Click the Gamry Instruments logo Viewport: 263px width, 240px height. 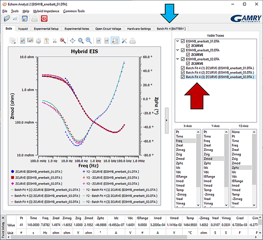point(246,18)
